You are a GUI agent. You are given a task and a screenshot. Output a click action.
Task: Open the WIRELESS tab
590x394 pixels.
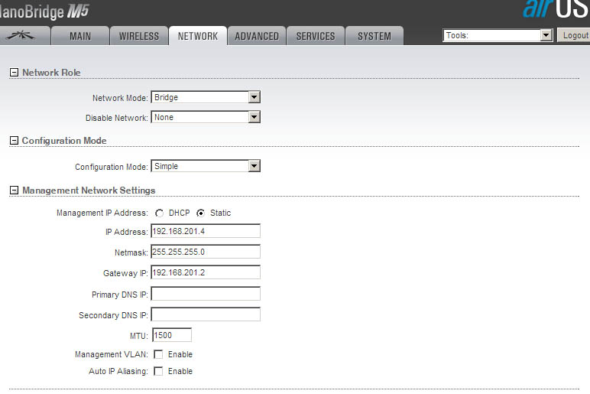tap(139, 36)
